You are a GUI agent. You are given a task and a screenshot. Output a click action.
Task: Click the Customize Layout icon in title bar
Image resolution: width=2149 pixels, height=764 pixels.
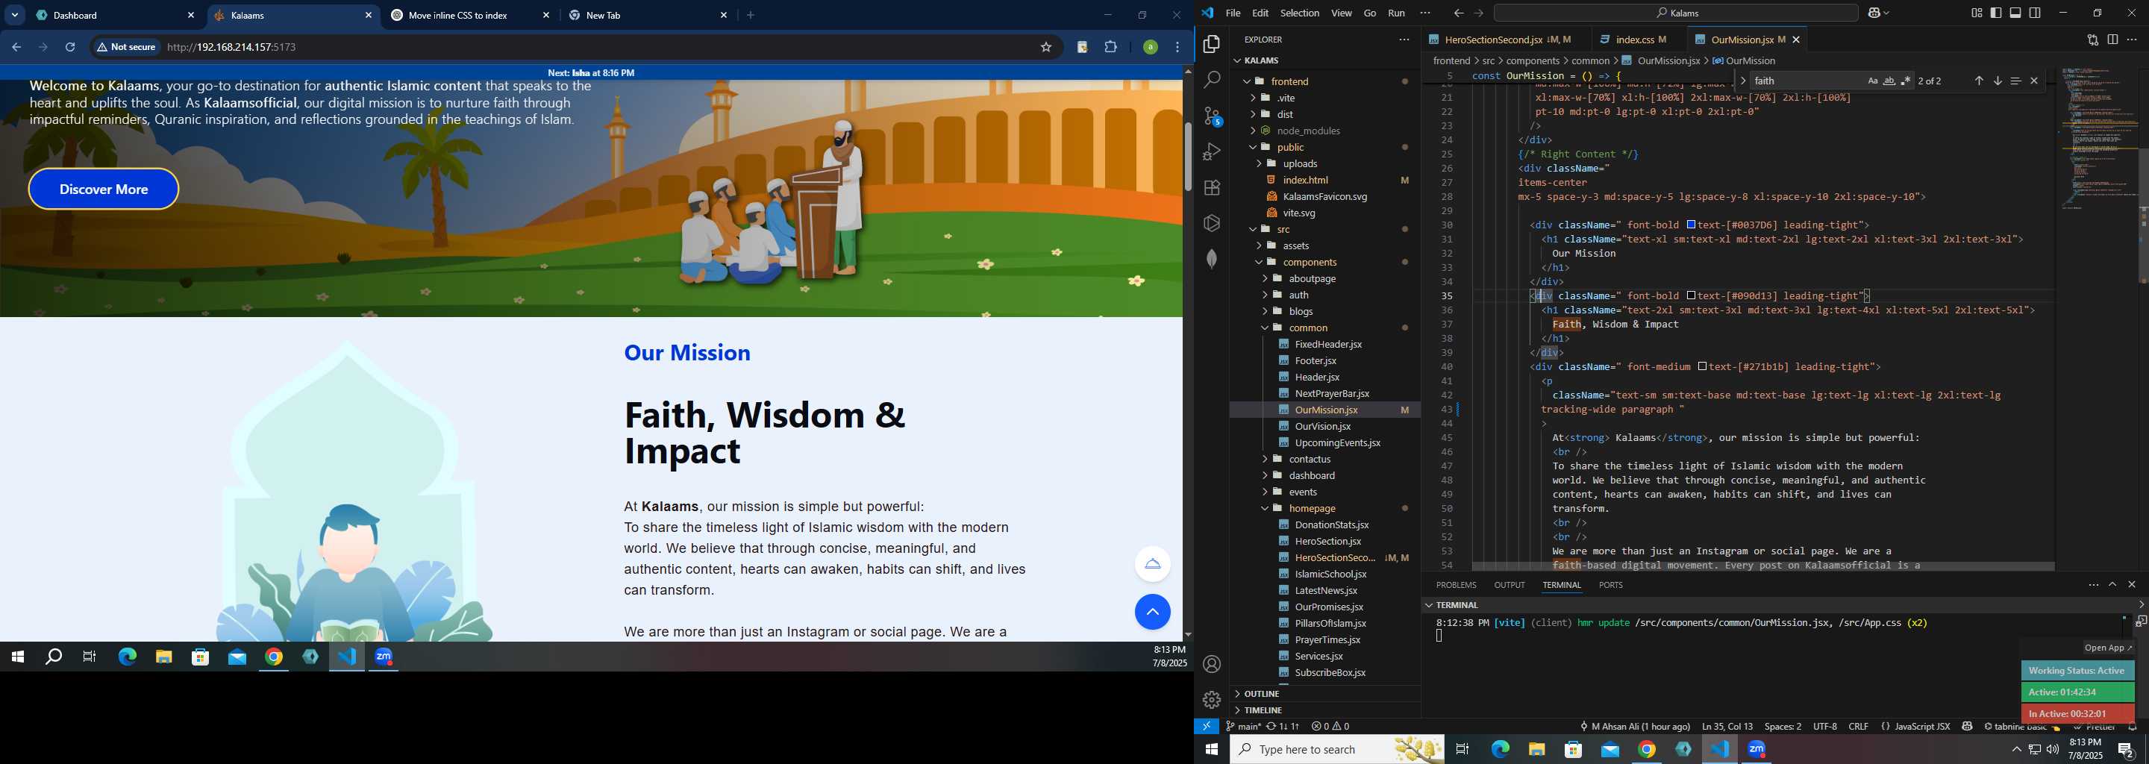tap(1977, 13)
